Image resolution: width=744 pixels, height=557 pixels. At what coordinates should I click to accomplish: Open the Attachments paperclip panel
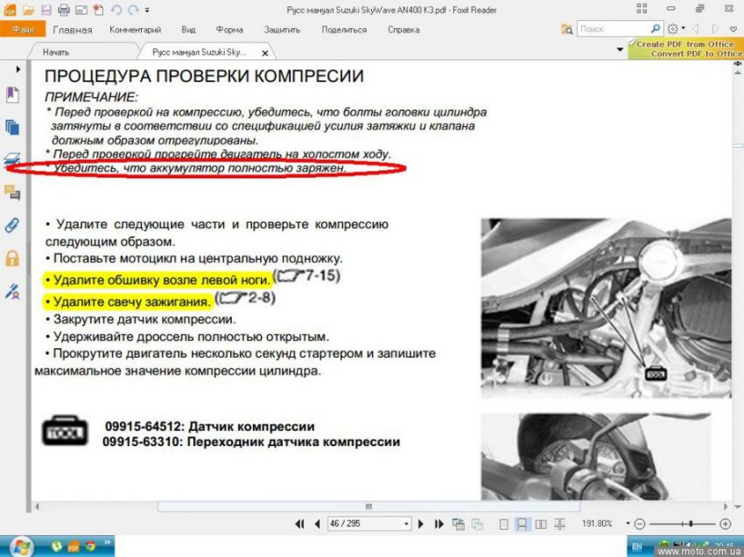pyautogui.click(x=12, y=225)
